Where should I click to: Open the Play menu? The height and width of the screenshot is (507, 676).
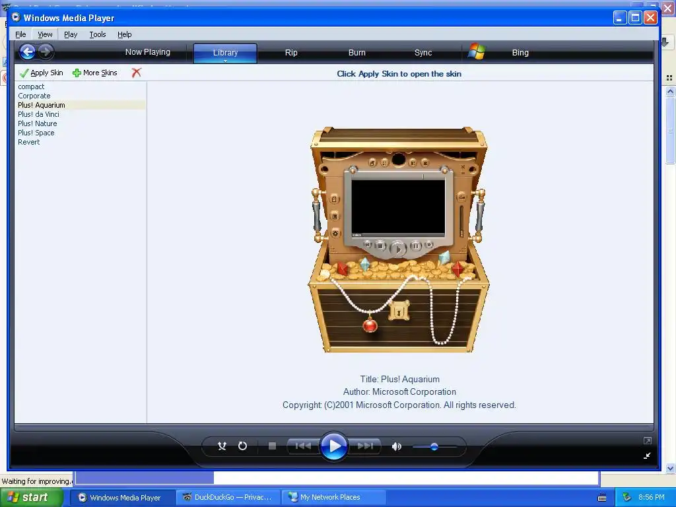71,34
